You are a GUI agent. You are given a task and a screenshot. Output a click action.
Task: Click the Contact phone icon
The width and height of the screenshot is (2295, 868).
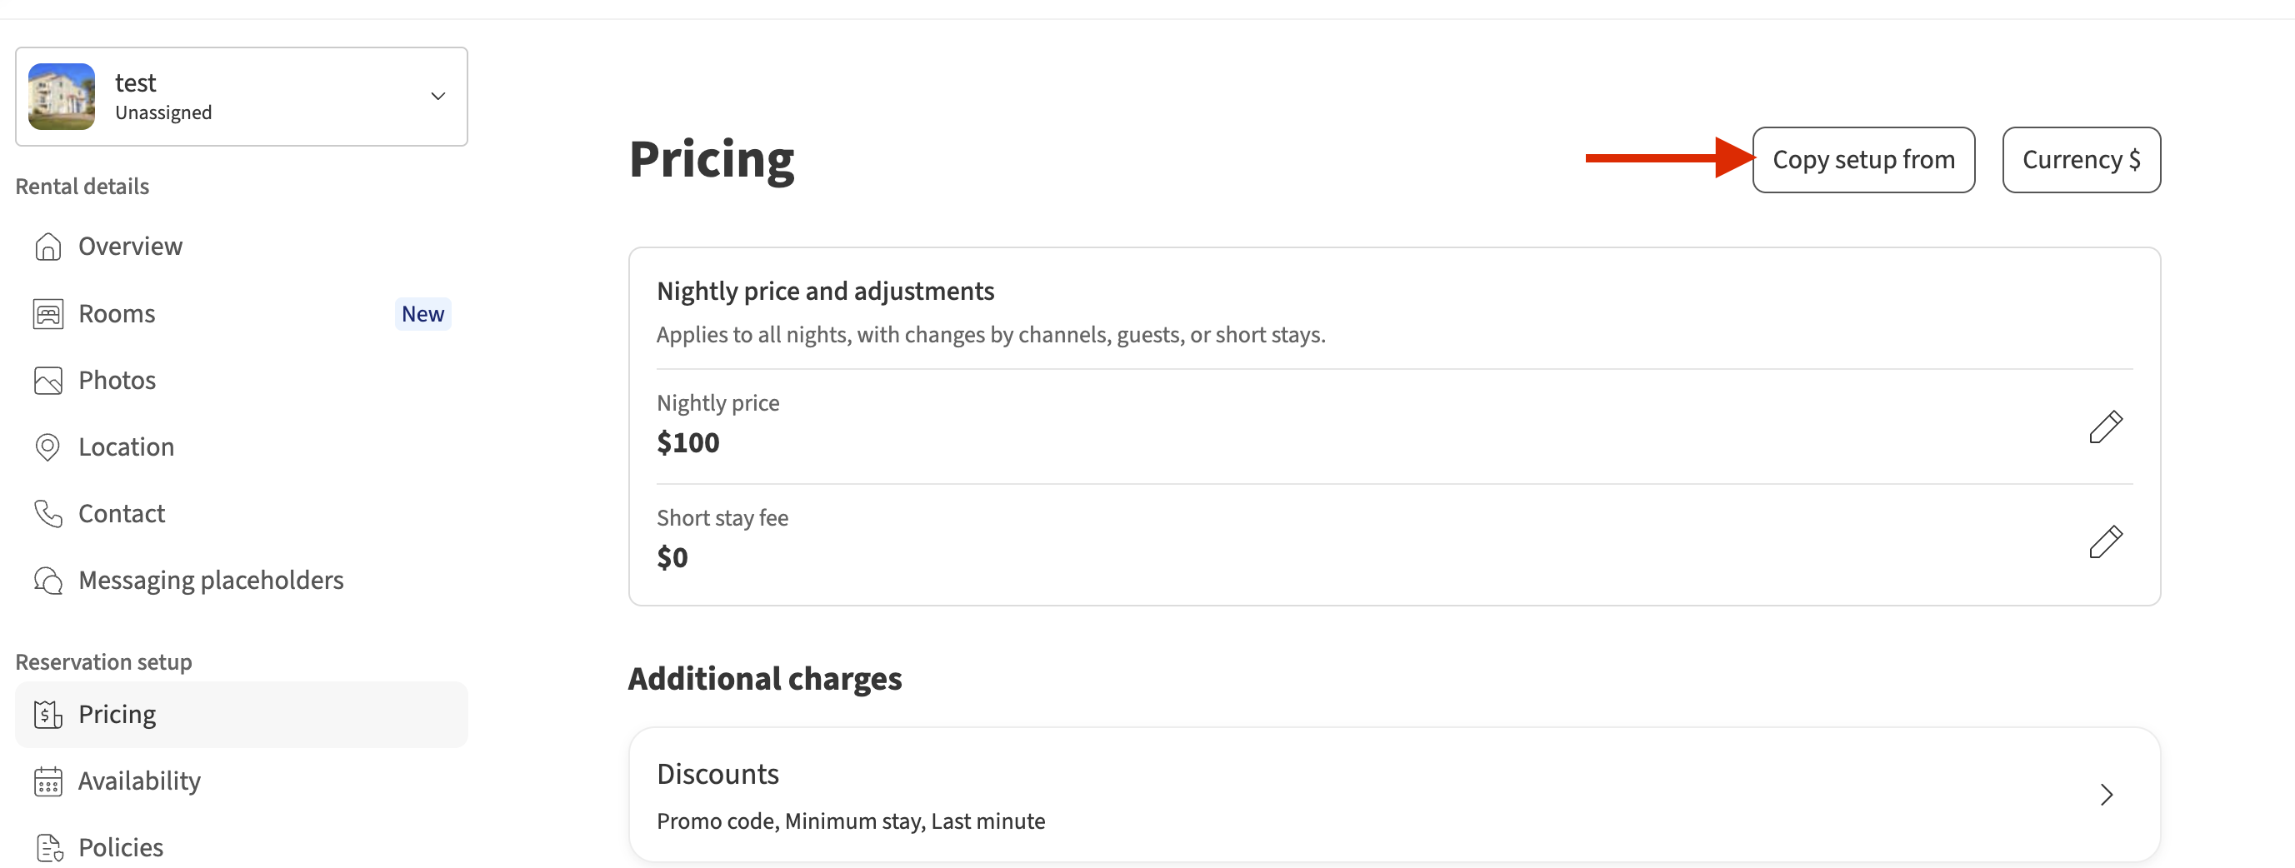pos(48,514)
